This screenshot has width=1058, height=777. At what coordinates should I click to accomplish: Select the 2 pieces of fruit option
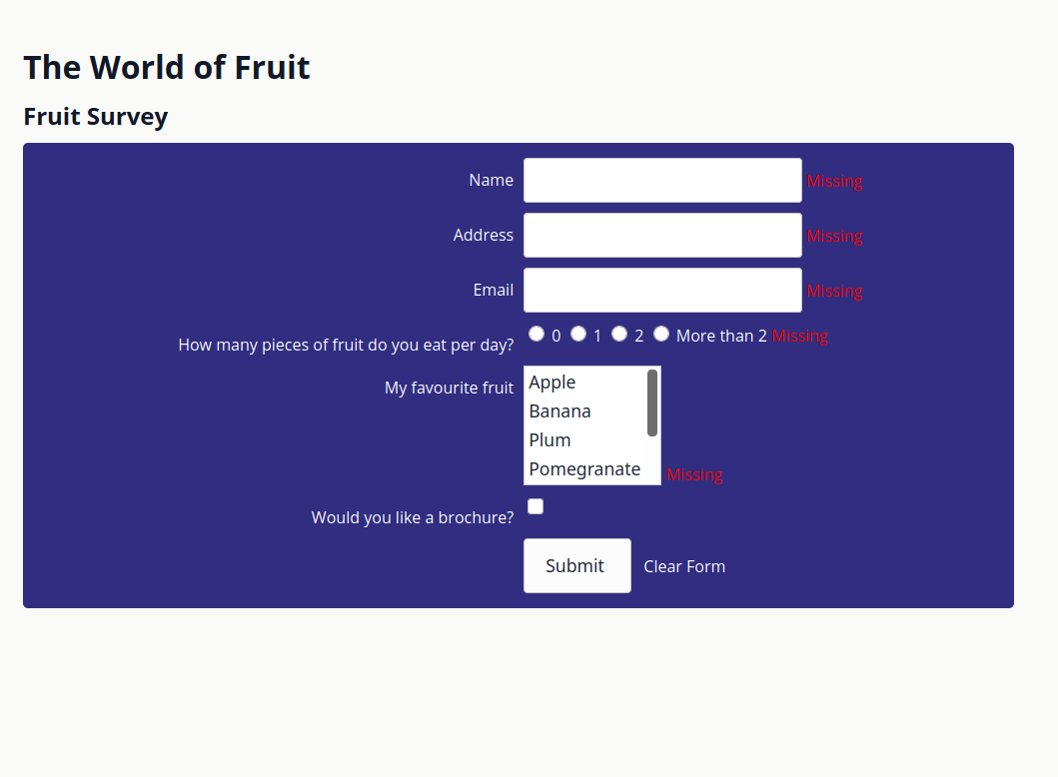click(x=619, y=334)
